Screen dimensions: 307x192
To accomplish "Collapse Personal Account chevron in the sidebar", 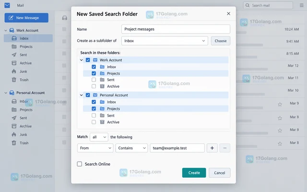I will (x=6, y=93).
